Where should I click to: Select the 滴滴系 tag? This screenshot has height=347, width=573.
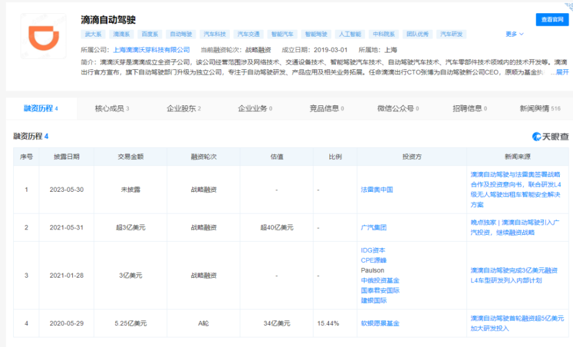[121, 34]
